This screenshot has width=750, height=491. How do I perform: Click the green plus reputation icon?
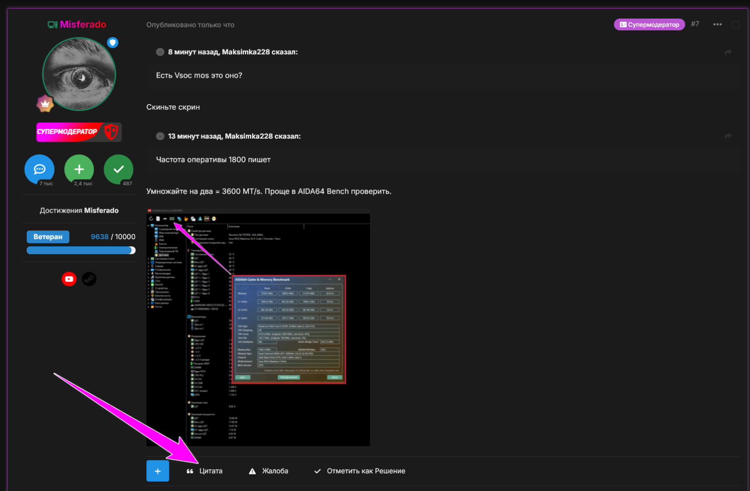point(79,170)
